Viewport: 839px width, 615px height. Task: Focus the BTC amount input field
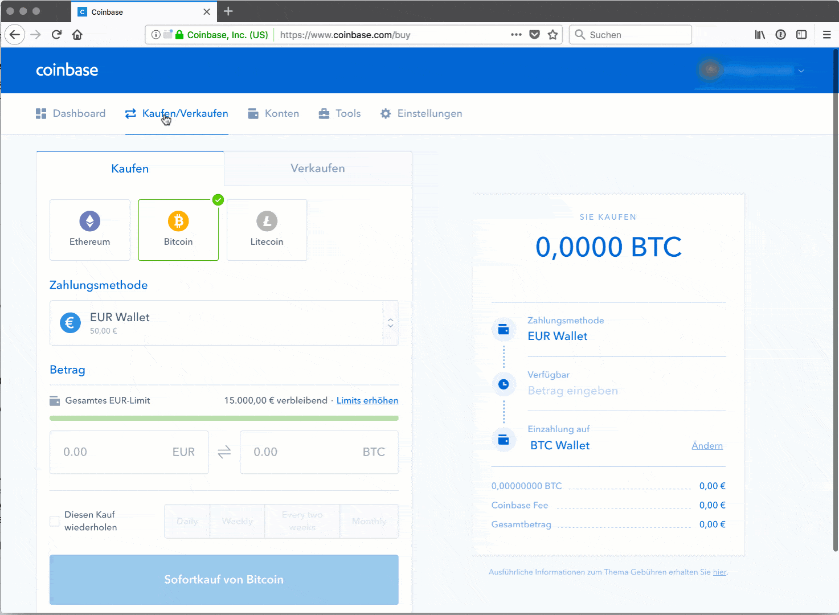(319, 452)
